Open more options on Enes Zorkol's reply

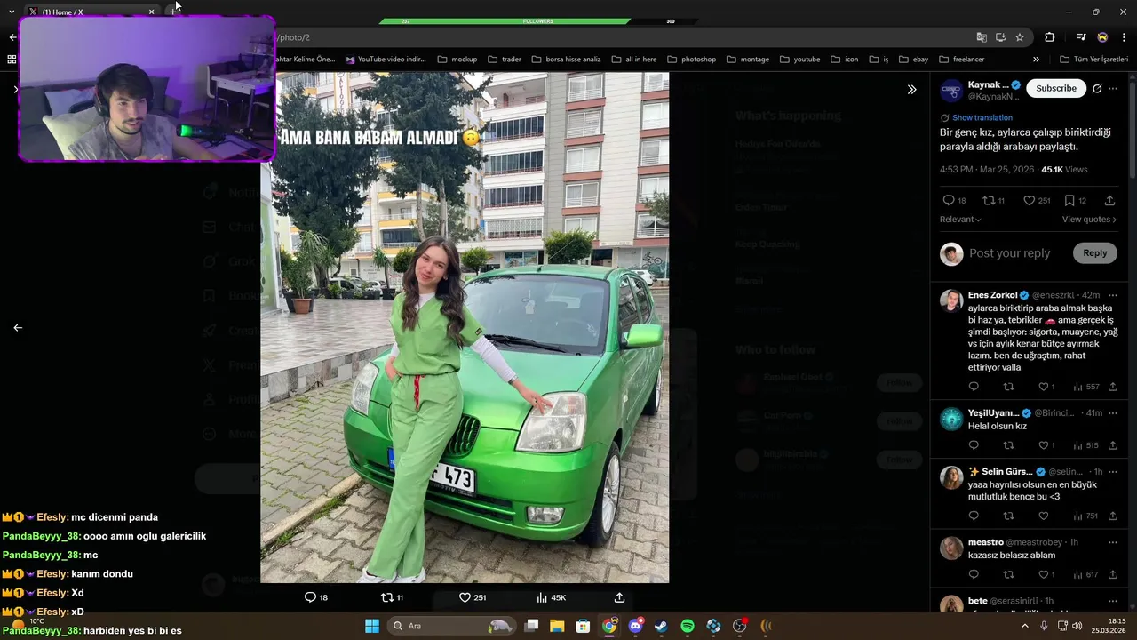click(x=1113, y=295)
